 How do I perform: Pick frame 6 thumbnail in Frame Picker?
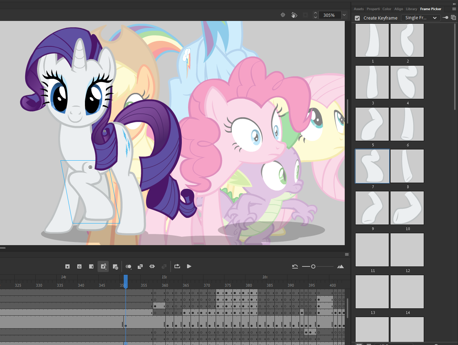pyautogui.click(x=407, y=124)
